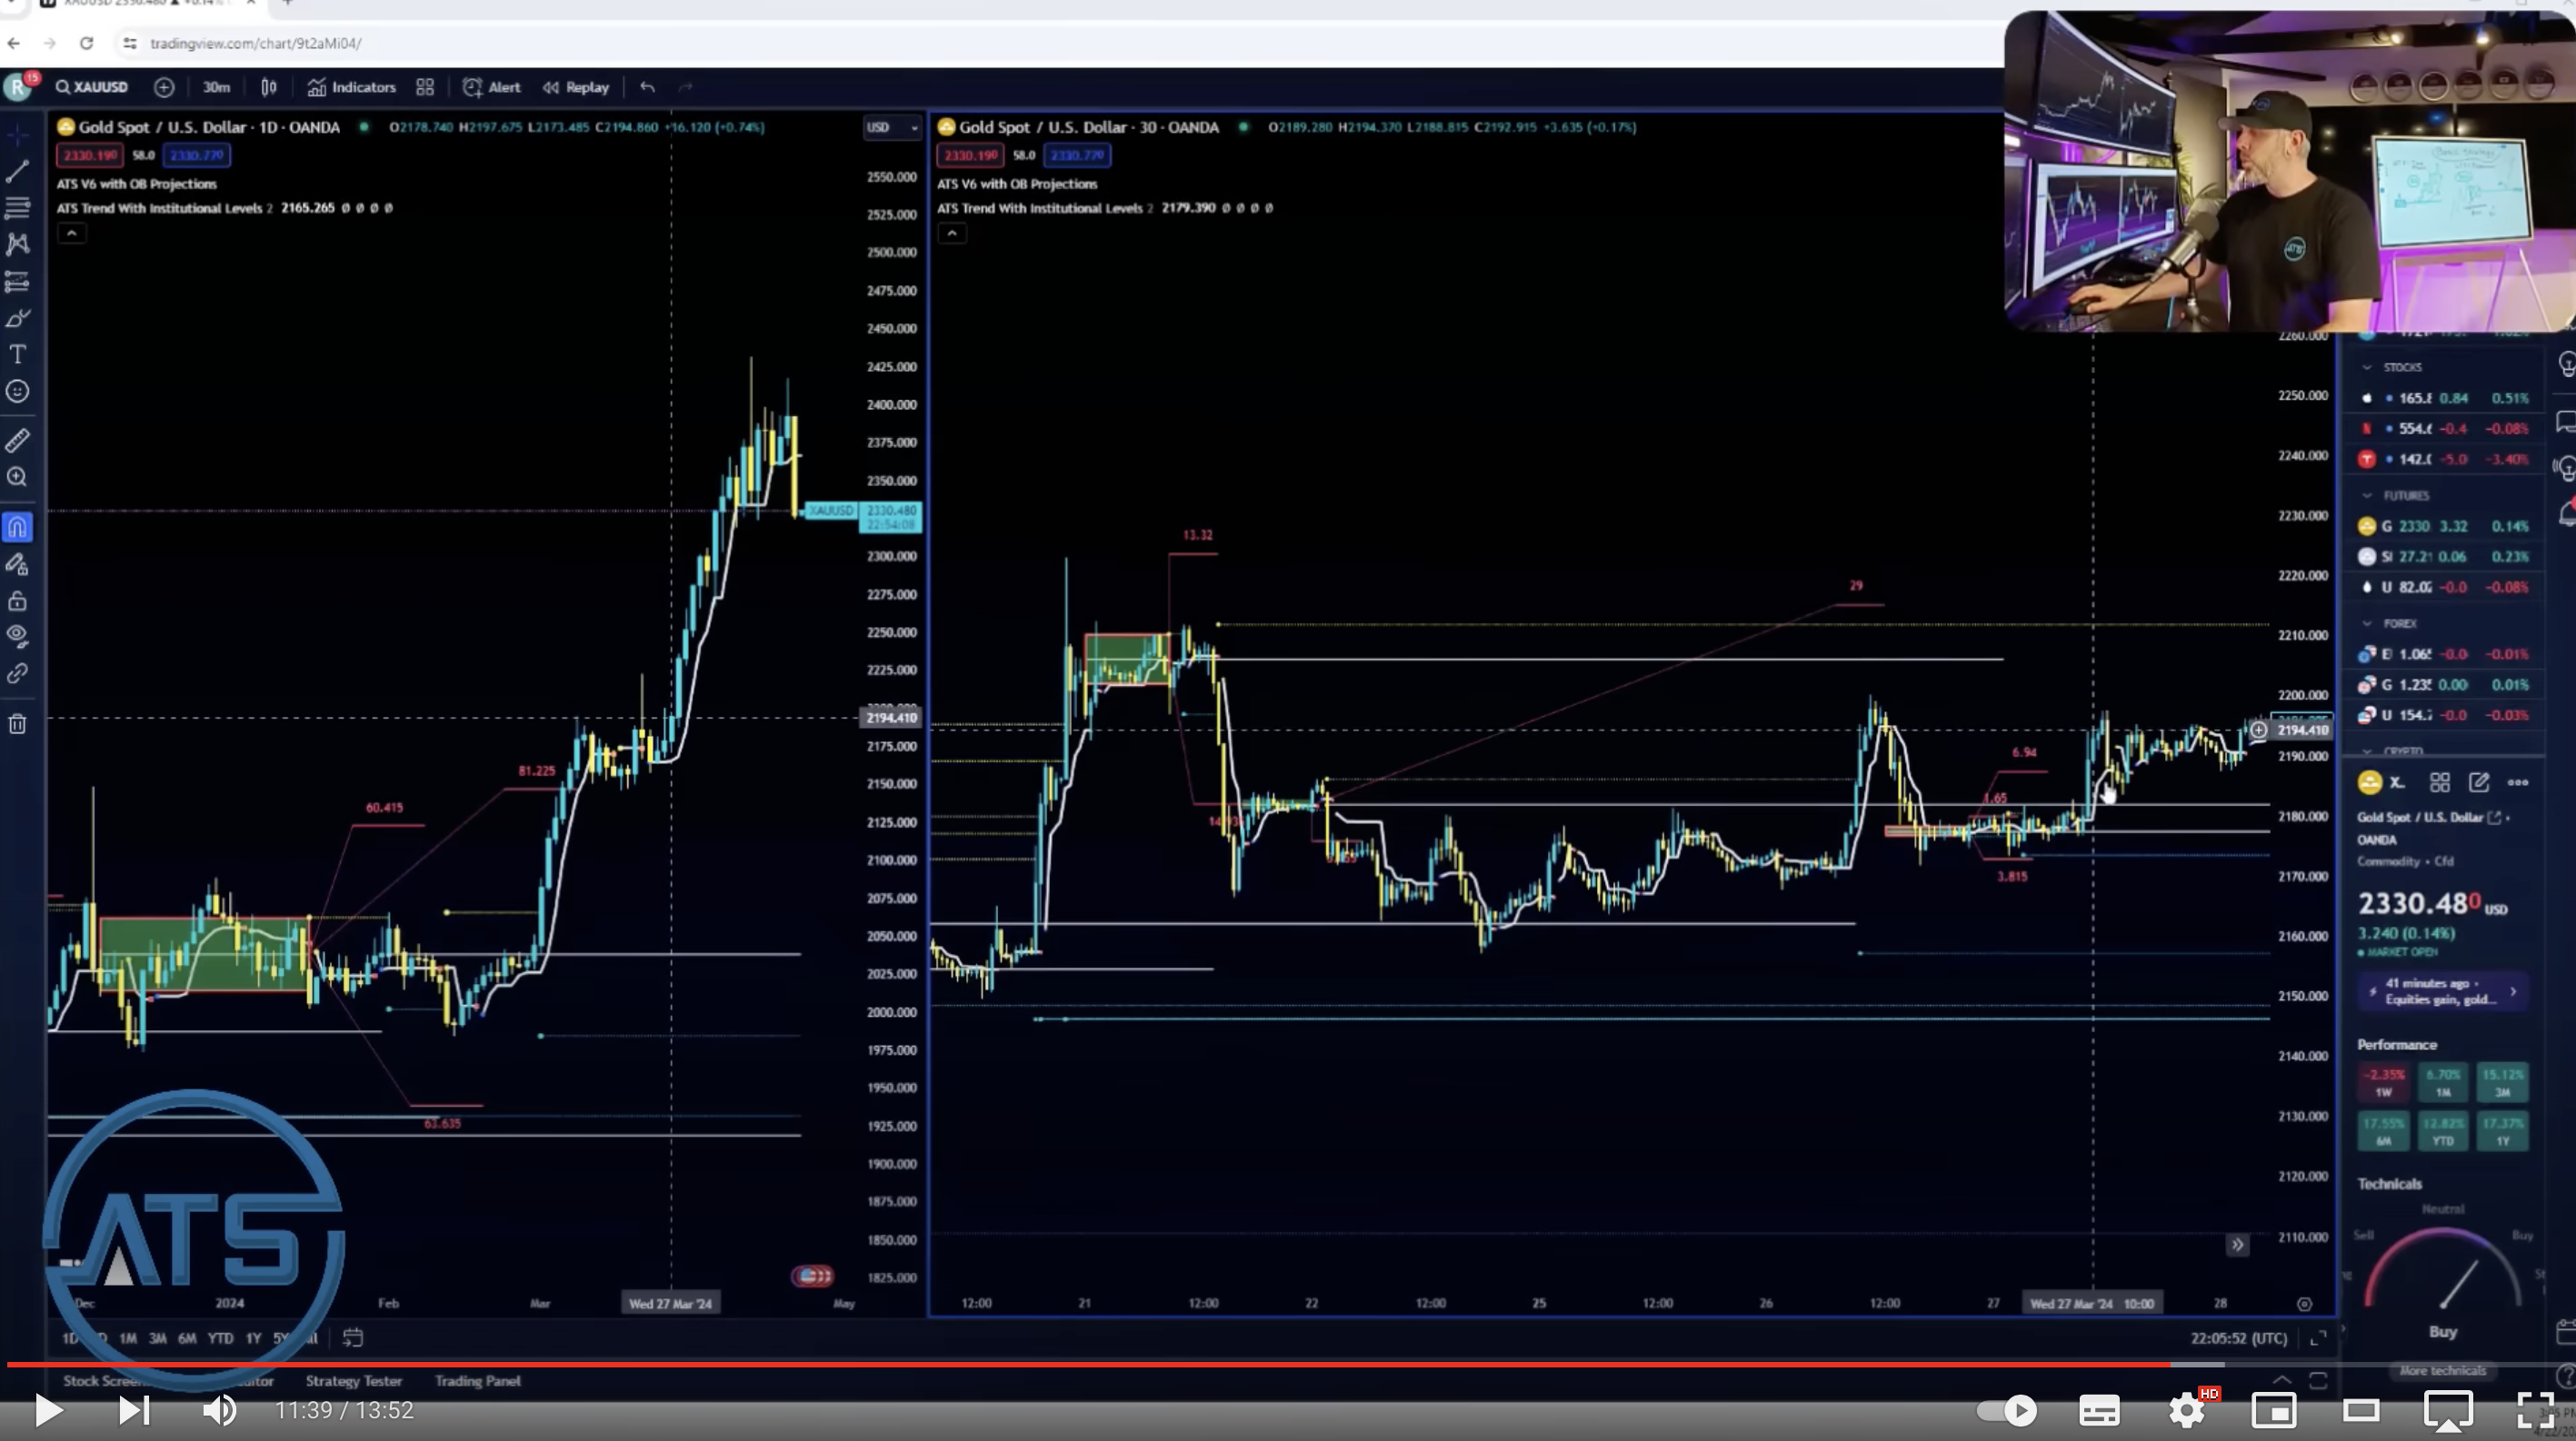The width and height of the screenshot is (2576, 1441).
Task: Select the trend line drawing tool
Action: click(17, 172)
